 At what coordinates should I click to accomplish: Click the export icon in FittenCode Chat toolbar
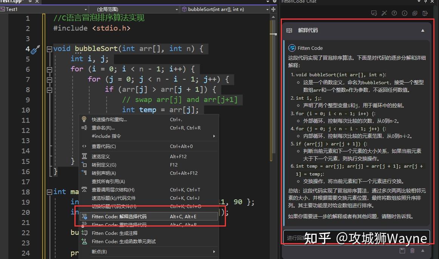click(x=425, y=13)
